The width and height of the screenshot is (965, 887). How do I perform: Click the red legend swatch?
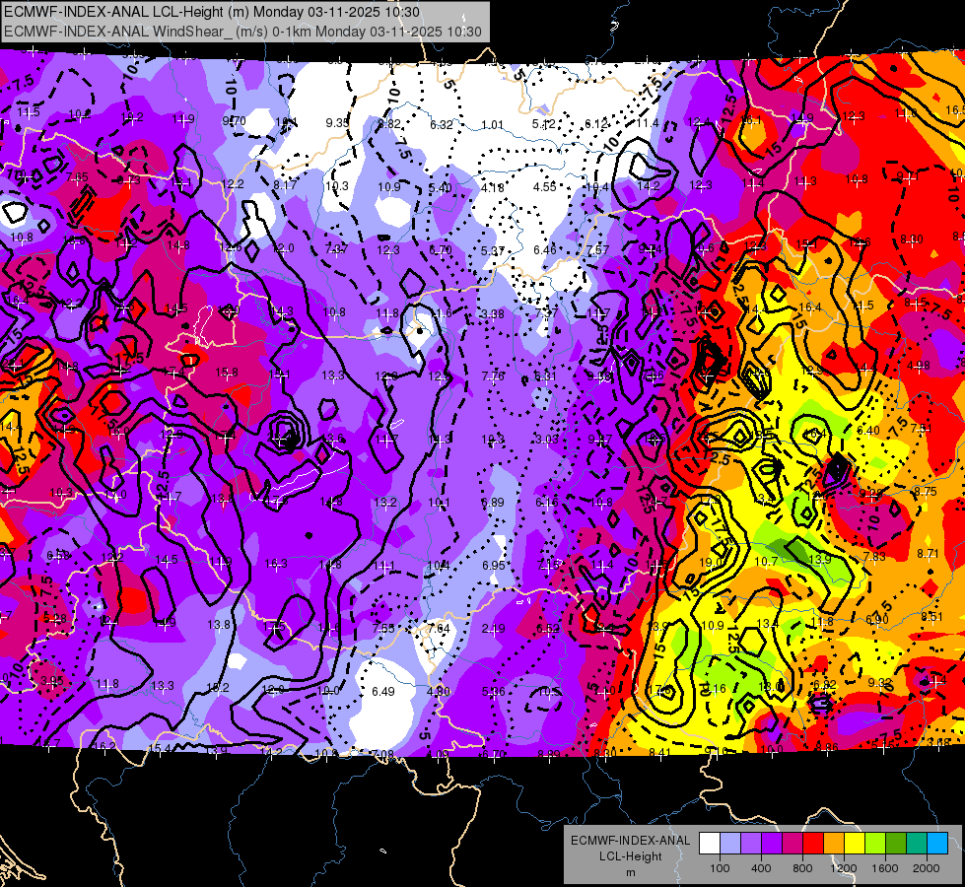pyautogui.click(x=813, y=843)
